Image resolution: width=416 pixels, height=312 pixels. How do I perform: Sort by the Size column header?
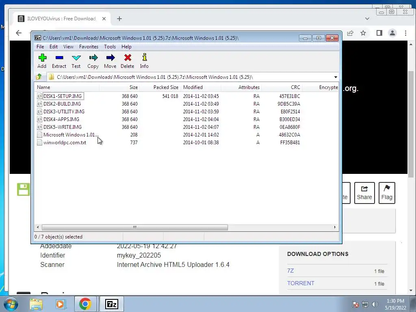click(x=120, y=87)
